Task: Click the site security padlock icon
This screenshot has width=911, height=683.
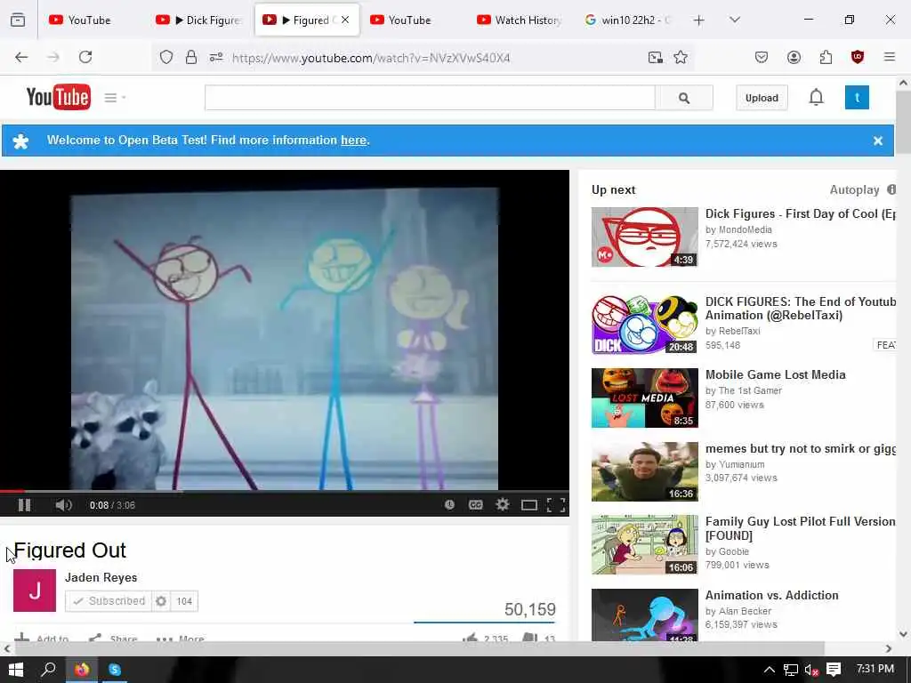Action: pos(191,57)
